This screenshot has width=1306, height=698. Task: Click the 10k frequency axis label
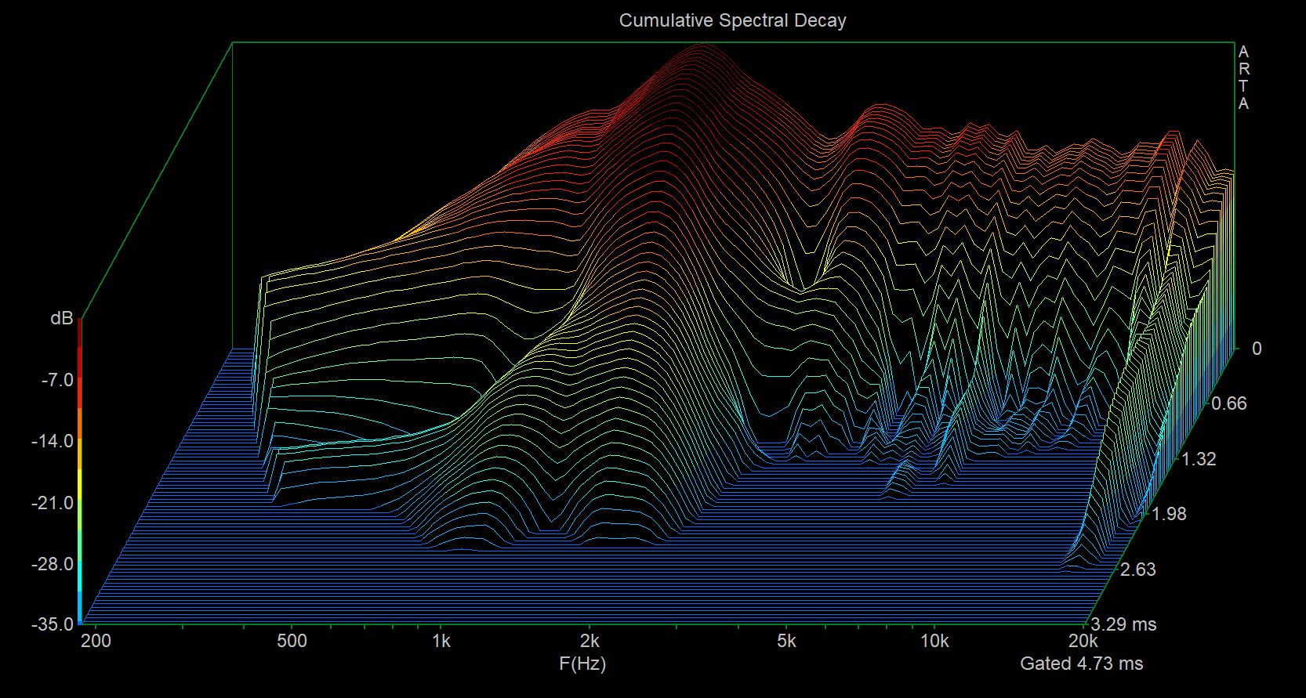point(934,642)
